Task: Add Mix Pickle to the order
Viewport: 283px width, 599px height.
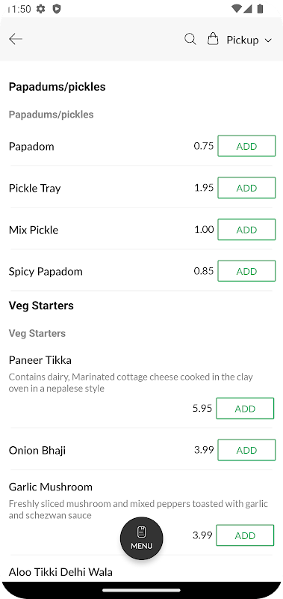Action: coord(246,230)
